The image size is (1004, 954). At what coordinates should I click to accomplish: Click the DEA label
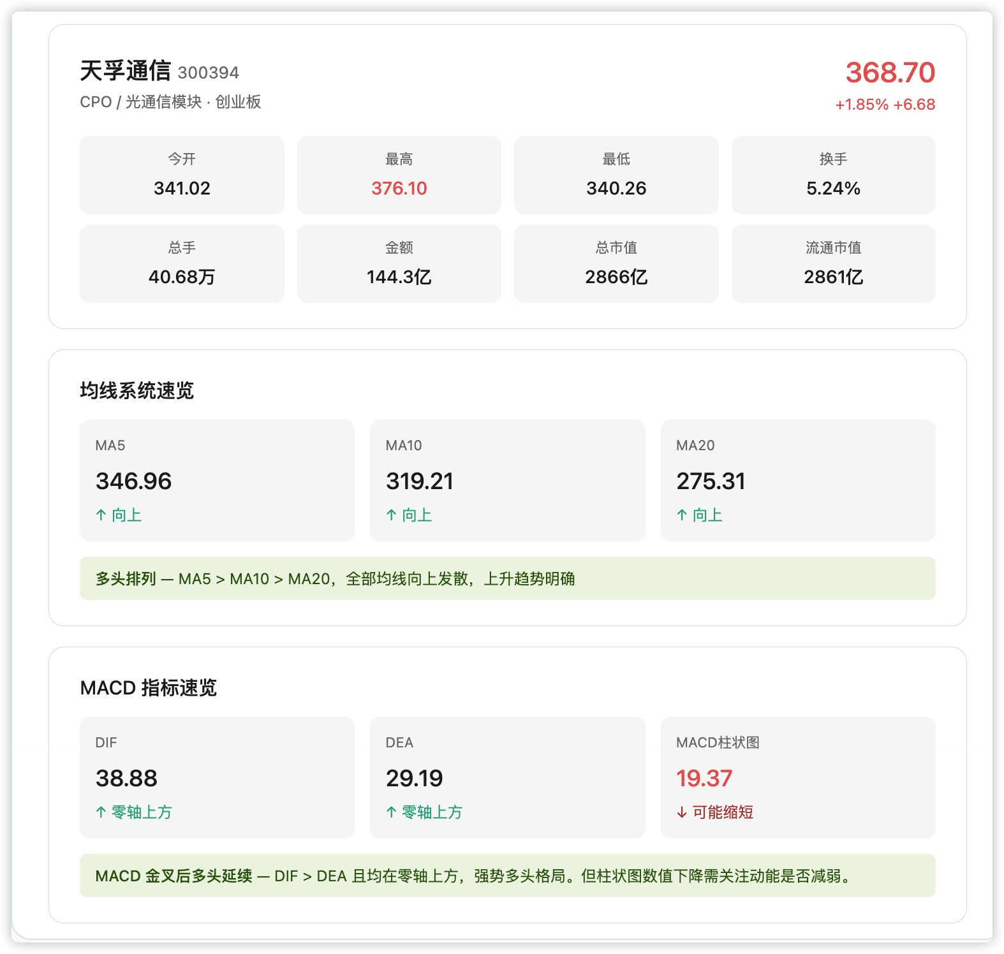[399, 743]
